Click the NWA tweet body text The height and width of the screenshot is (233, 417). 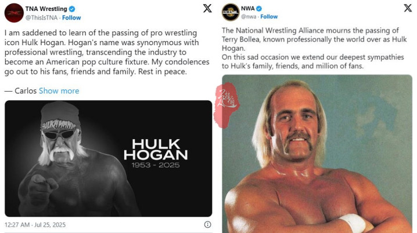(x=314, y=48)
